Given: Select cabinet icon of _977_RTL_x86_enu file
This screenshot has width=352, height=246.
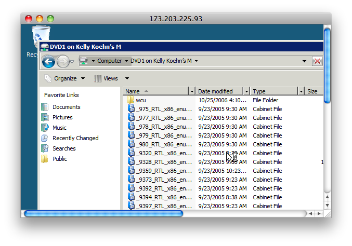Looking at the screenshot, I should (131, 117).
